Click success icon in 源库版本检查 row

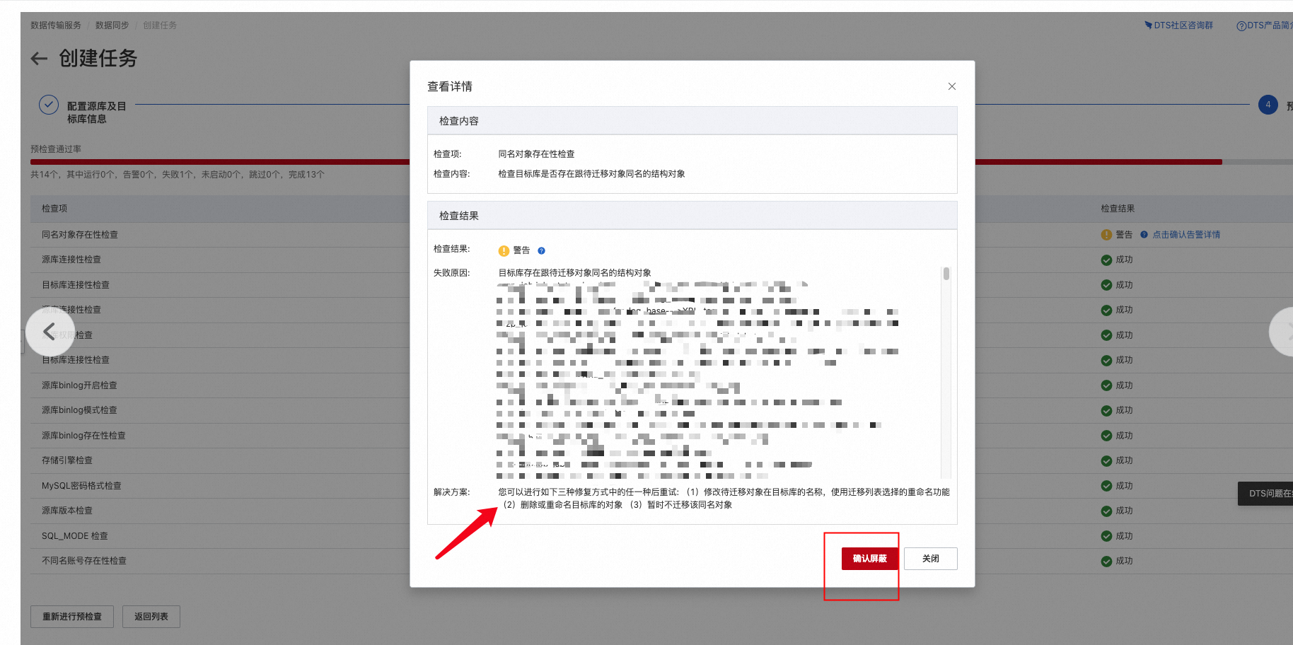[x=1106, y=511]
